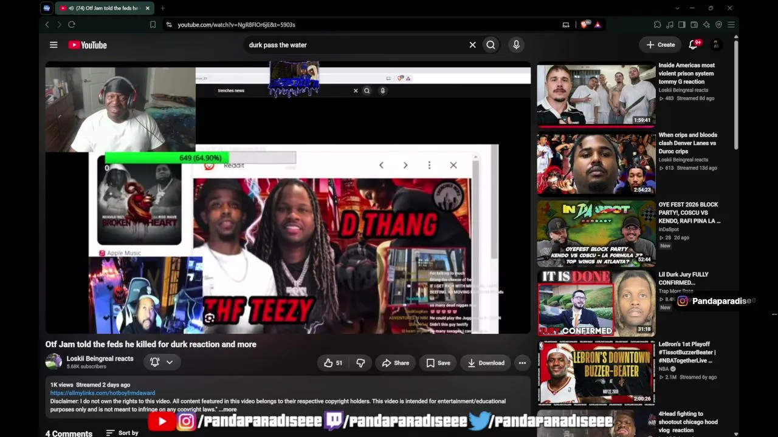Open YouTube notifications bell in header

click(x=693, y=45)
